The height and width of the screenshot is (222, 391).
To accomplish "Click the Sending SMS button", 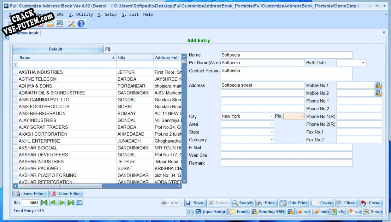I will pos(268,212).
